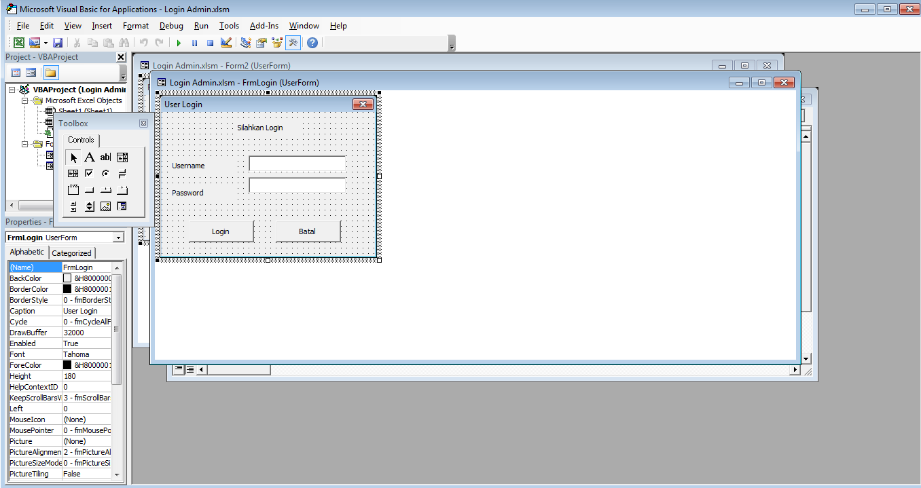Close the Toolbox floating window
921x488 pixels.
[143, 124]
